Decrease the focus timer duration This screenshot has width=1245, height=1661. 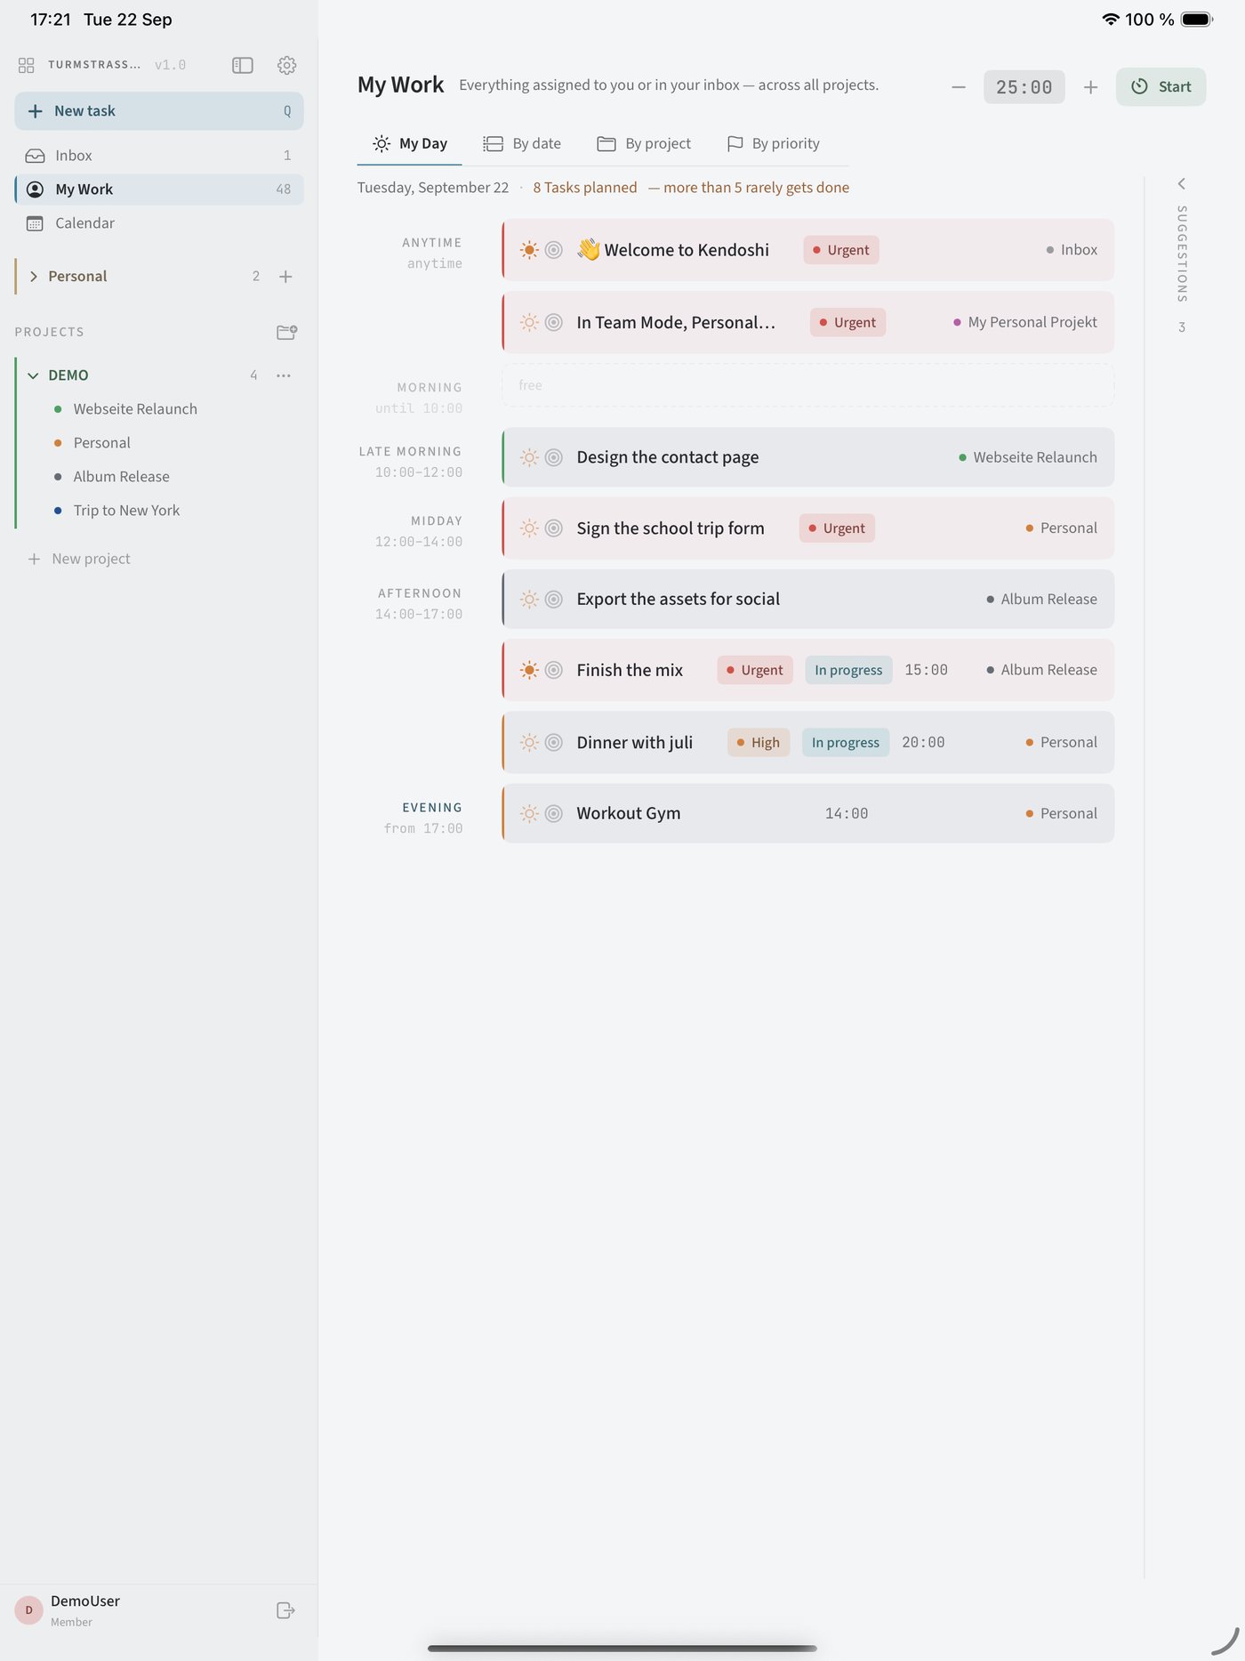[x=959, y=87]
